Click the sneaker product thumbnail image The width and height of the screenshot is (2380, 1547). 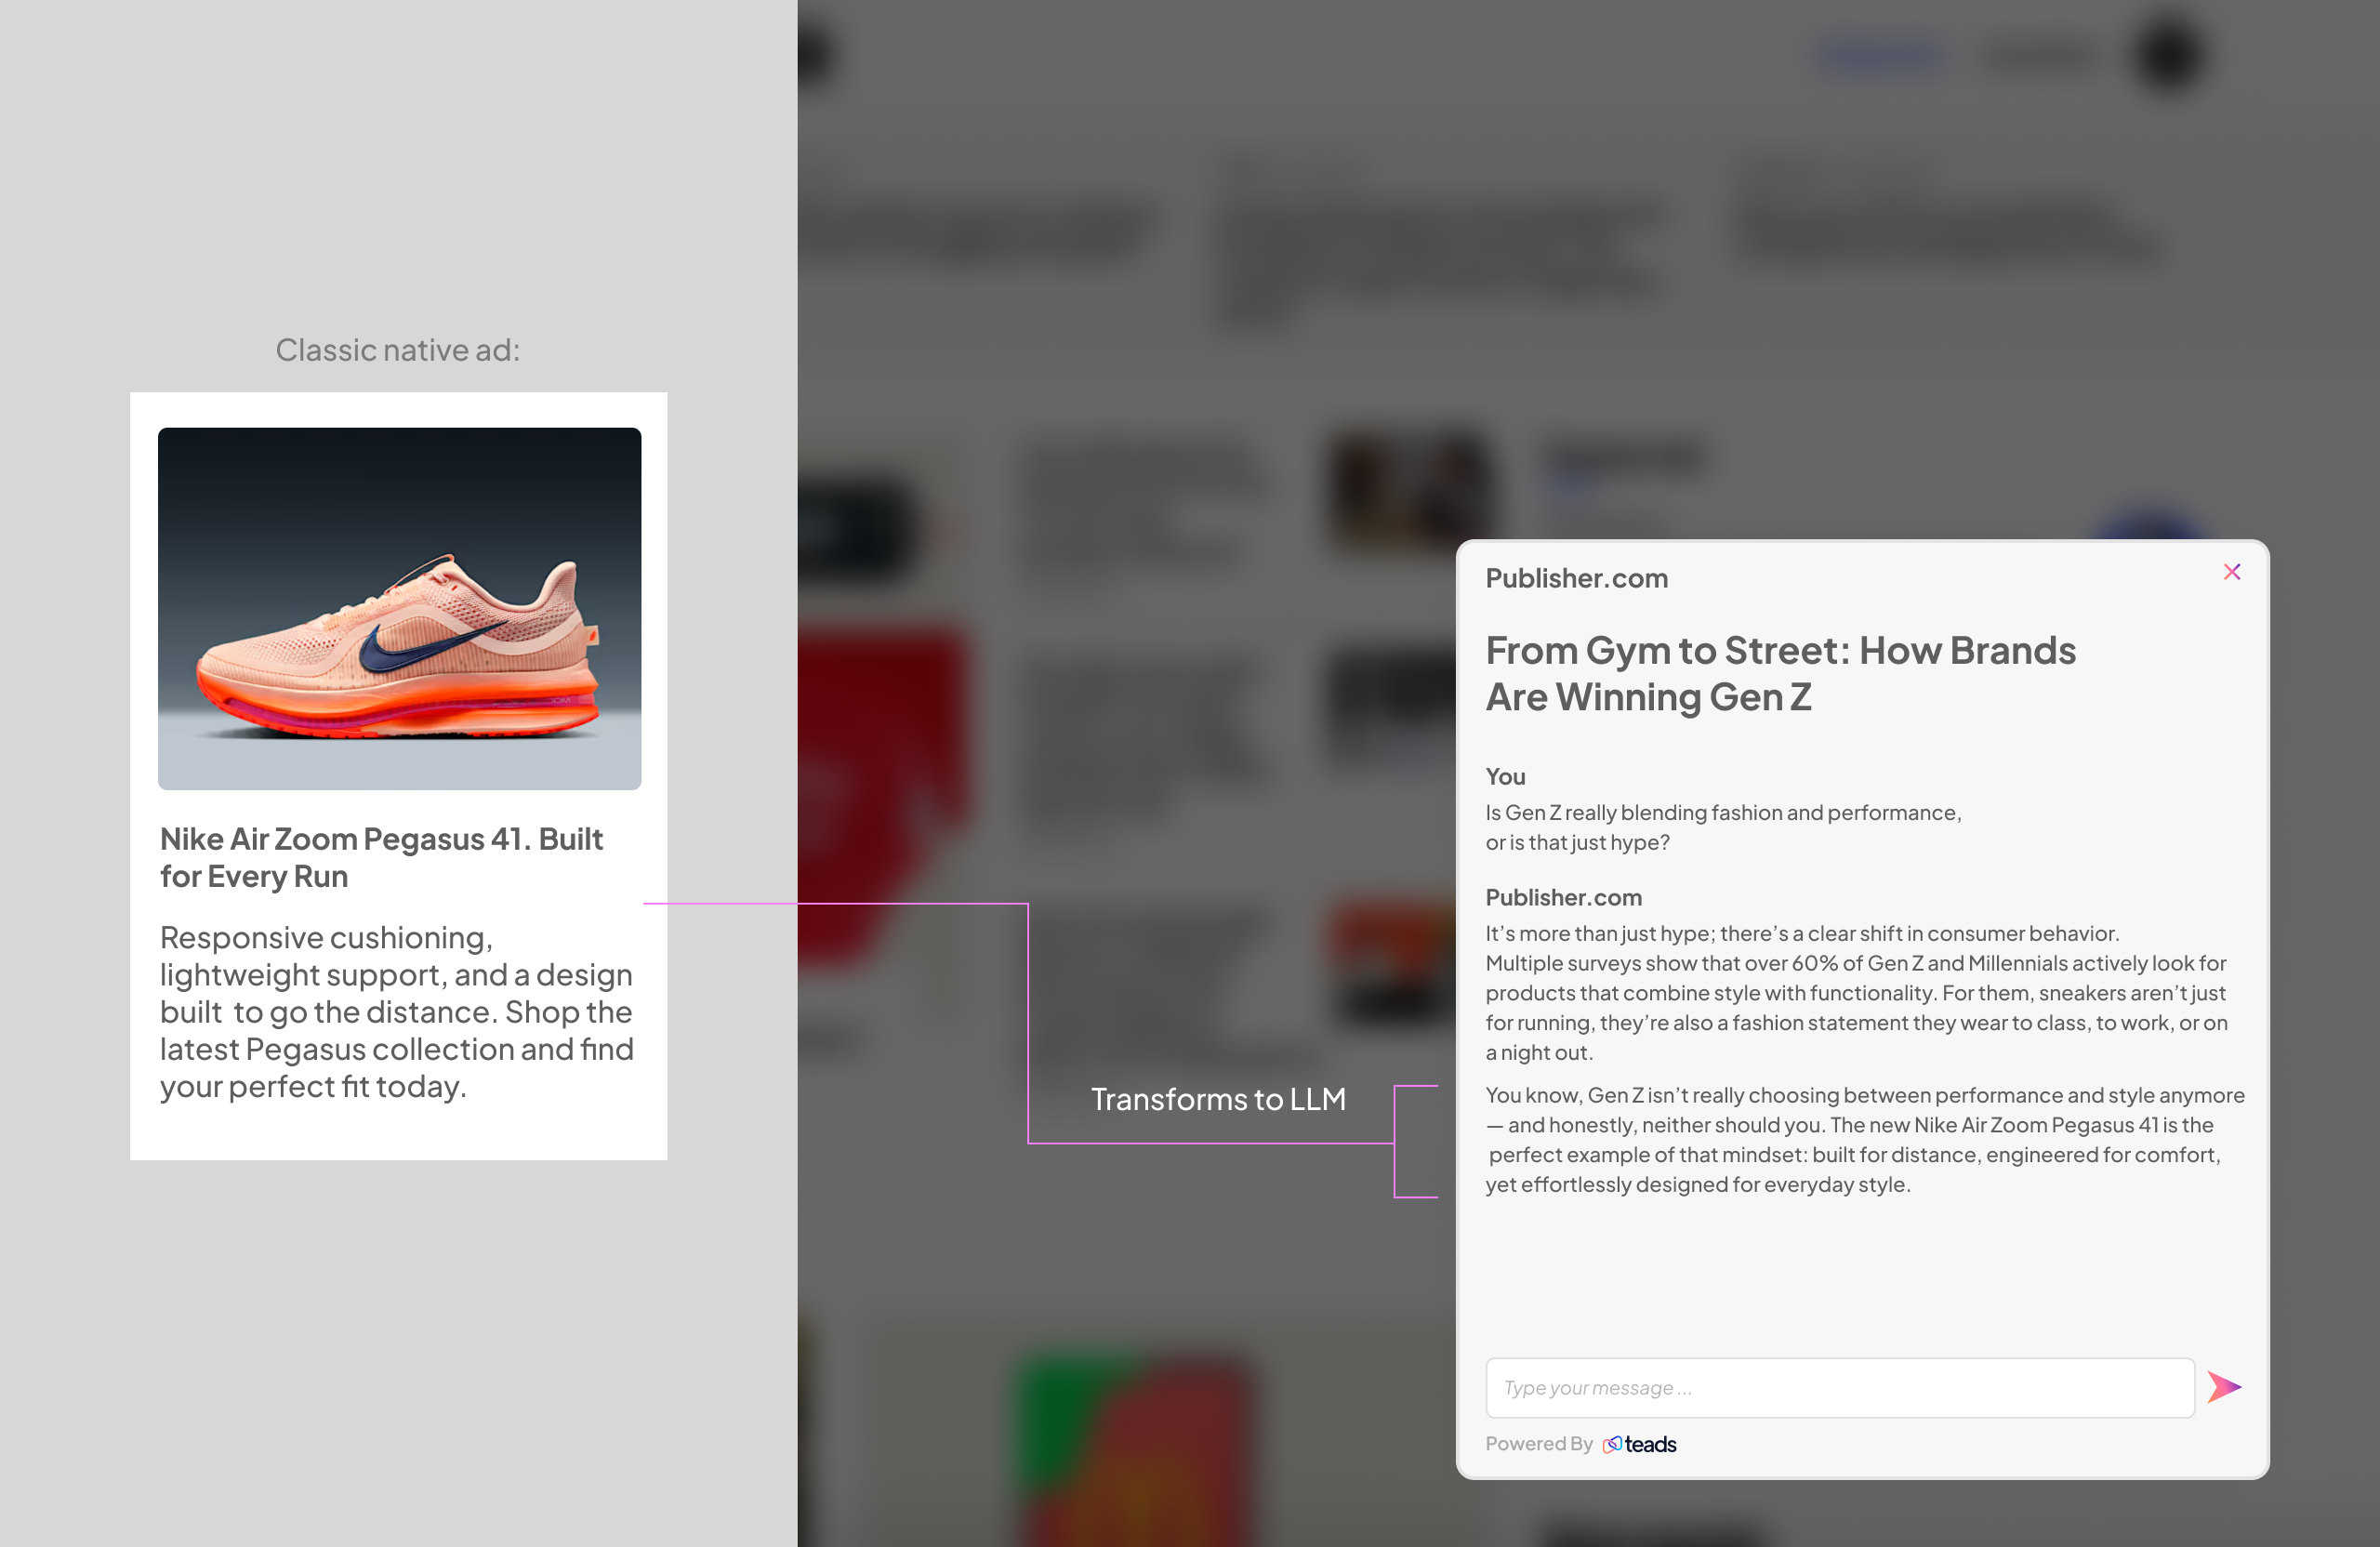(x=400, y=607)
